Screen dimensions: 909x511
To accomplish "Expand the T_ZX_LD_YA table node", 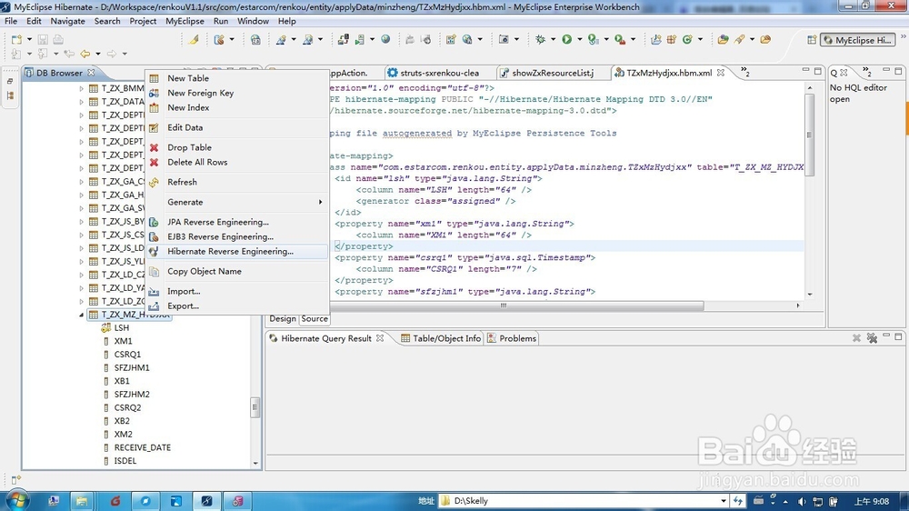I will tap(81, 287).
